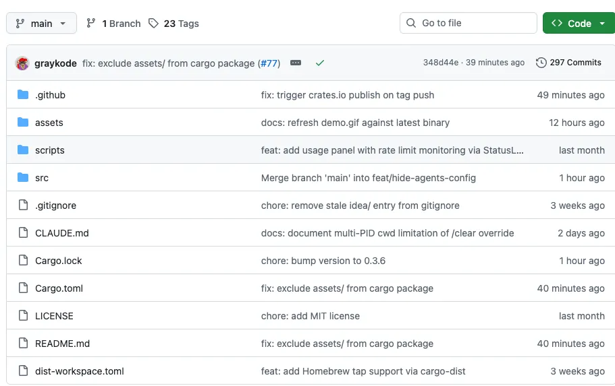The width and height of the screenshot is (615, 386).
Task: Open the green Code dropdown
Action: coord(579,23)
